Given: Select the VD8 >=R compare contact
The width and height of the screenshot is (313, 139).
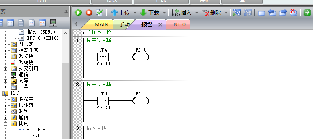Looking at the screenshot, I should click(103, 101).
